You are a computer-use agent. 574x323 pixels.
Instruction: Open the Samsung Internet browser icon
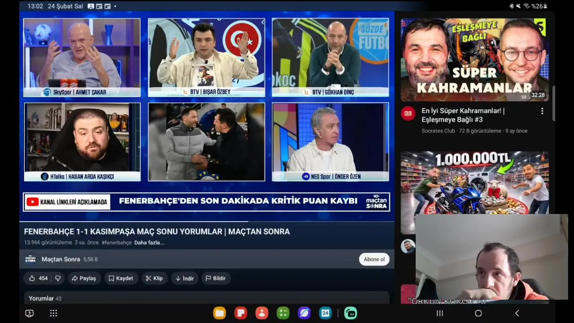pyautogui.click(x=304, y=313)
